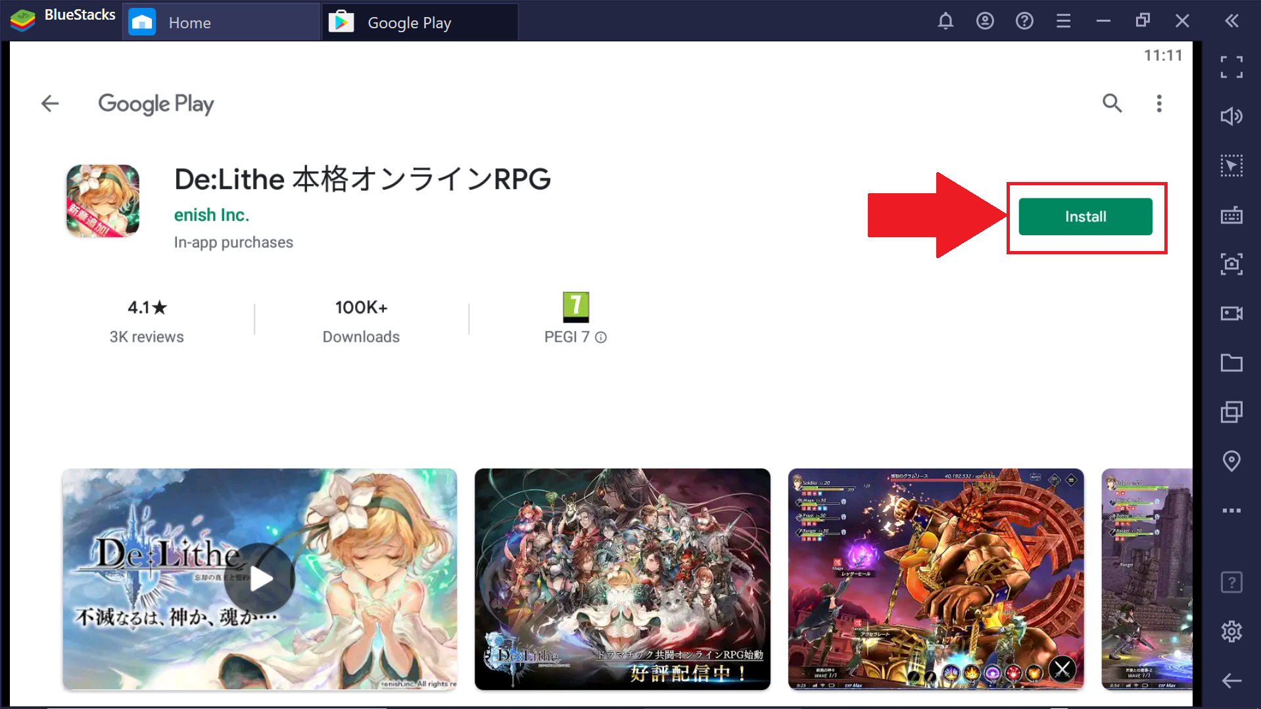The height and width of the screenshot is (709, 1261).
Task: Open the multi-instance manager
Action: (x=1231, y=412)
